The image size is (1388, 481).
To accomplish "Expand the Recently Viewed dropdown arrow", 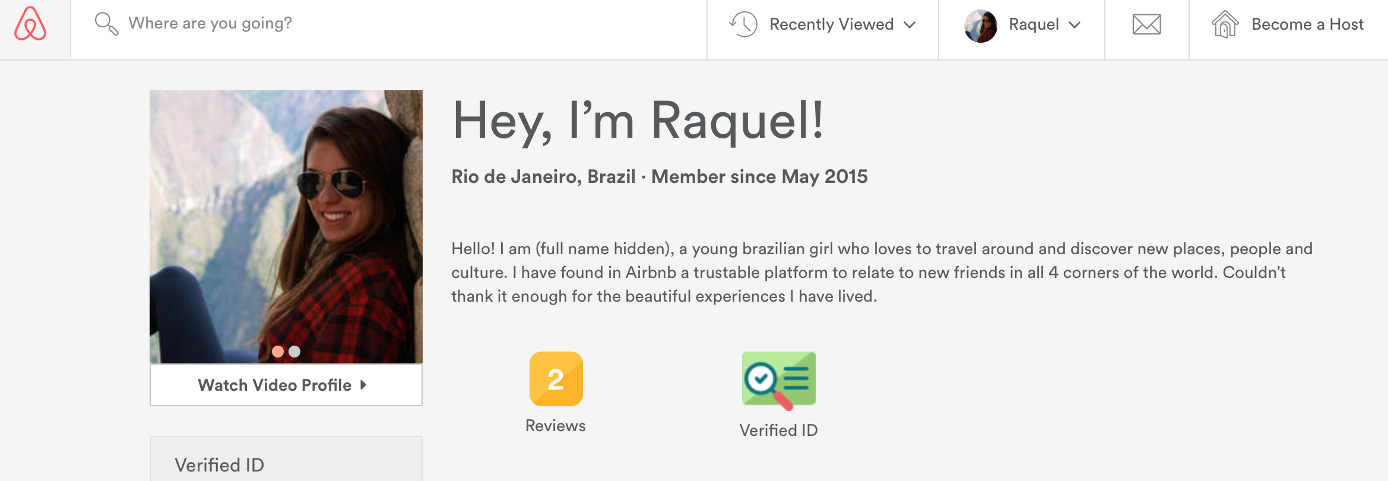I will click(x=910, y=25).
